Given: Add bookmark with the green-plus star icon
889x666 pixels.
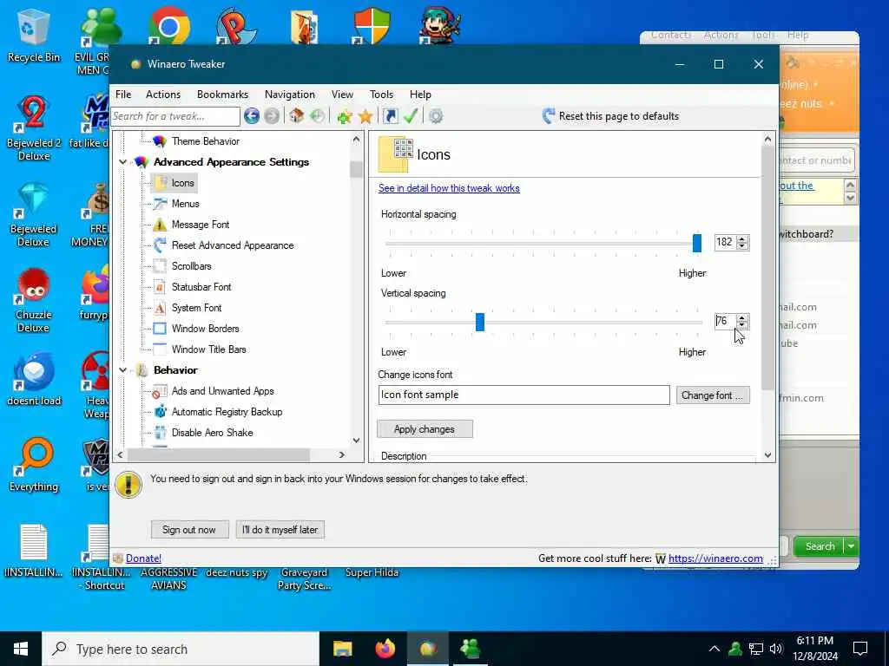Looking at the screenshot, I should pos(344,116).
